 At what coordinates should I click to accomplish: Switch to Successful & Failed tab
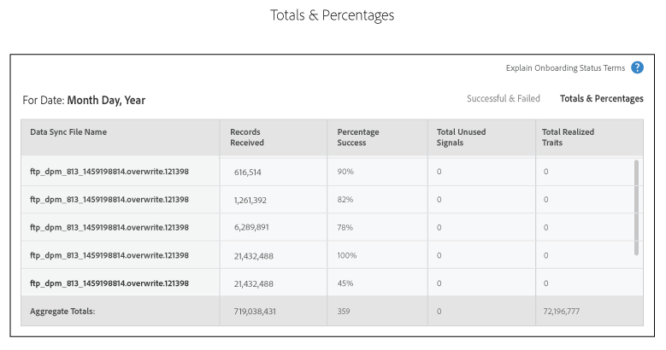(x=503, y=99)
